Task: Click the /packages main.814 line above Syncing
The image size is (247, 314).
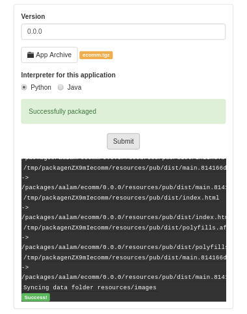Action: point(123,277)
